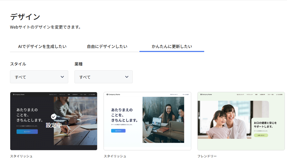The image size is (287, 166).
Task: Choose the white スタイリッシュ template preview
Action: coord(147,121)
